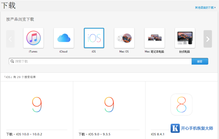Click the iTunes label text
Viewport: 219px width, 139px height.
(33, 52)
